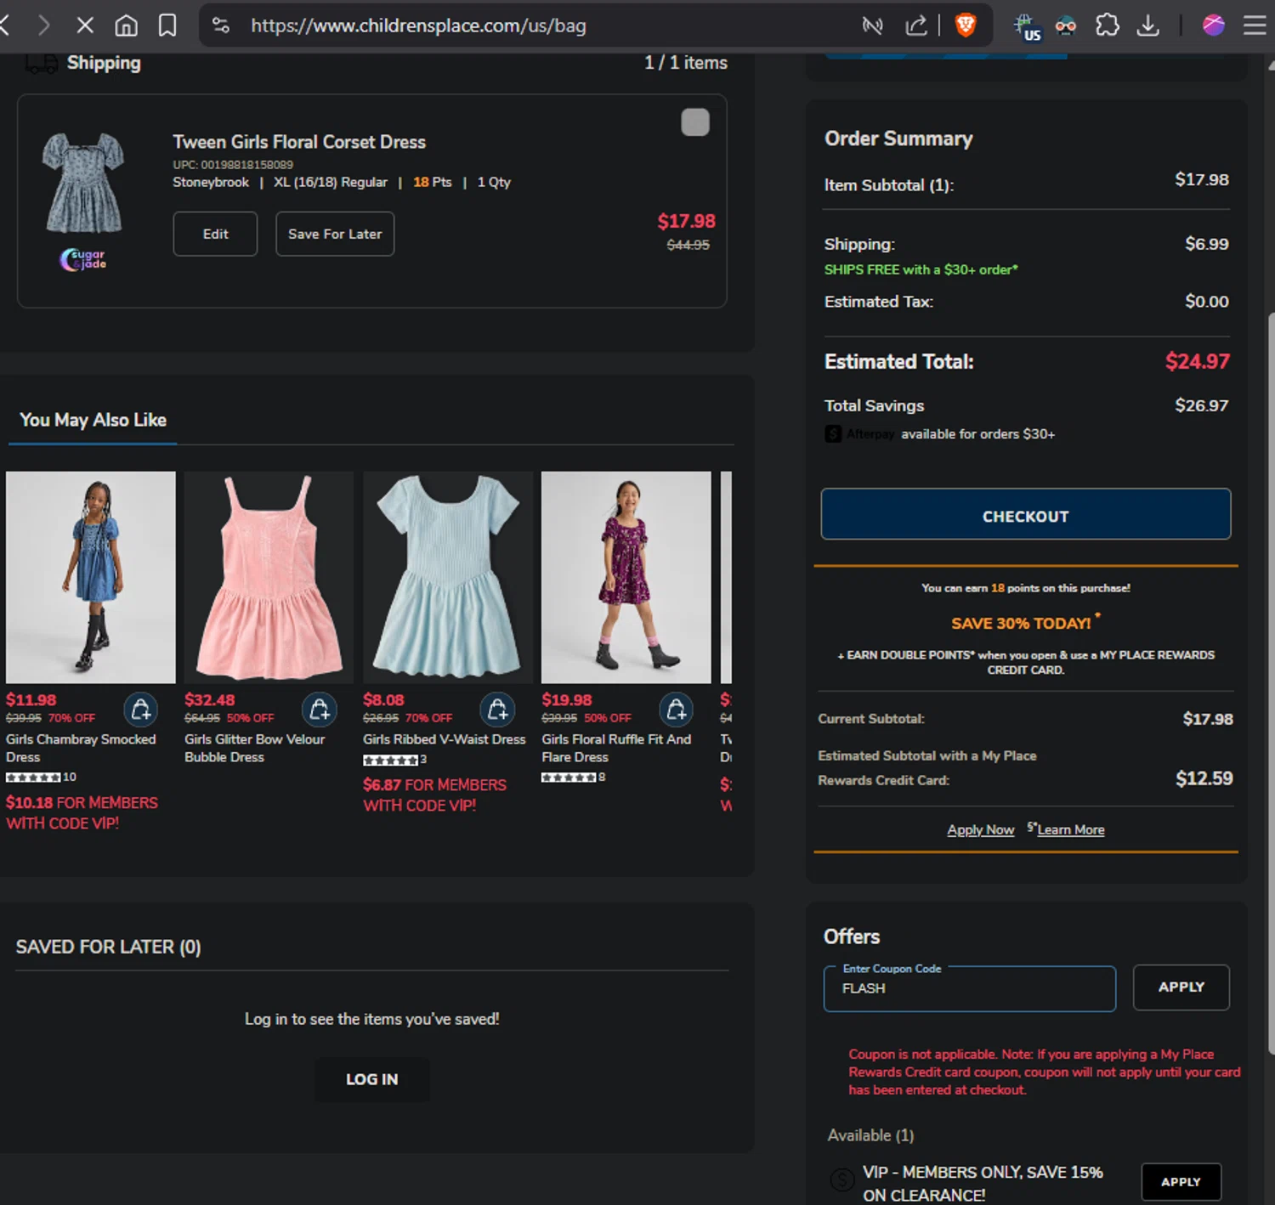Open Girls Chambray Smocked Dress image

[91, 577]
